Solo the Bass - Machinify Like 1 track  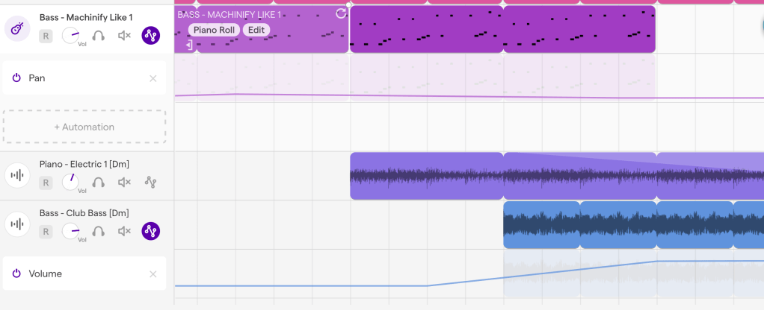[x=99, y=35]
